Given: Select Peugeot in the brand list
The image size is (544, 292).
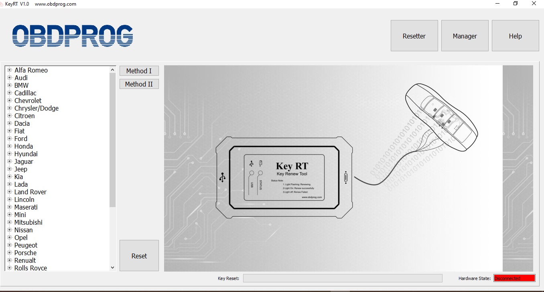Looking at the screenshot, I should (26, 245).
